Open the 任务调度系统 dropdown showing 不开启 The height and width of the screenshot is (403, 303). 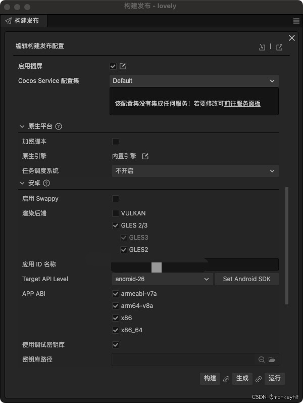tap(195, 171)
